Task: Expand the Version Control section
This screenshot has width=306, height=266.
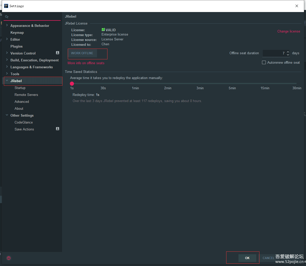Action: pos(7,53)
